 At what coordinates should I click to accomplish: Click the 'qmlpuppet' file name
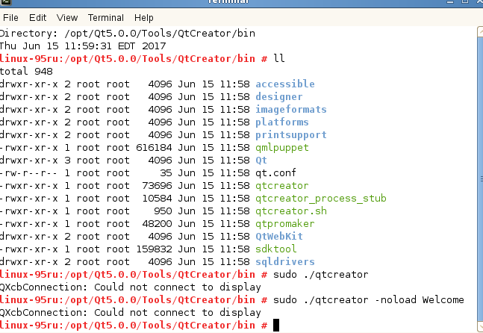pos(282,148)
